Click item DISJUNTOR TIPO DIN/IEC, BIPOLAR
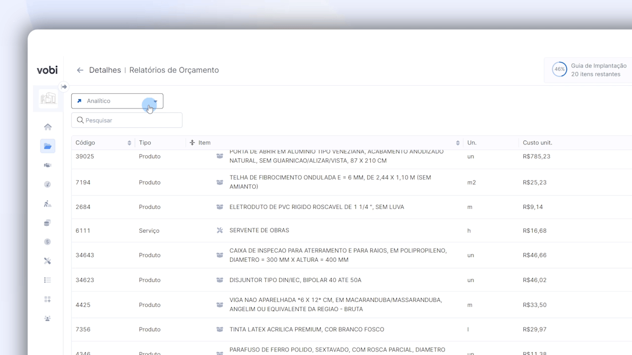 tap(295, 280)
